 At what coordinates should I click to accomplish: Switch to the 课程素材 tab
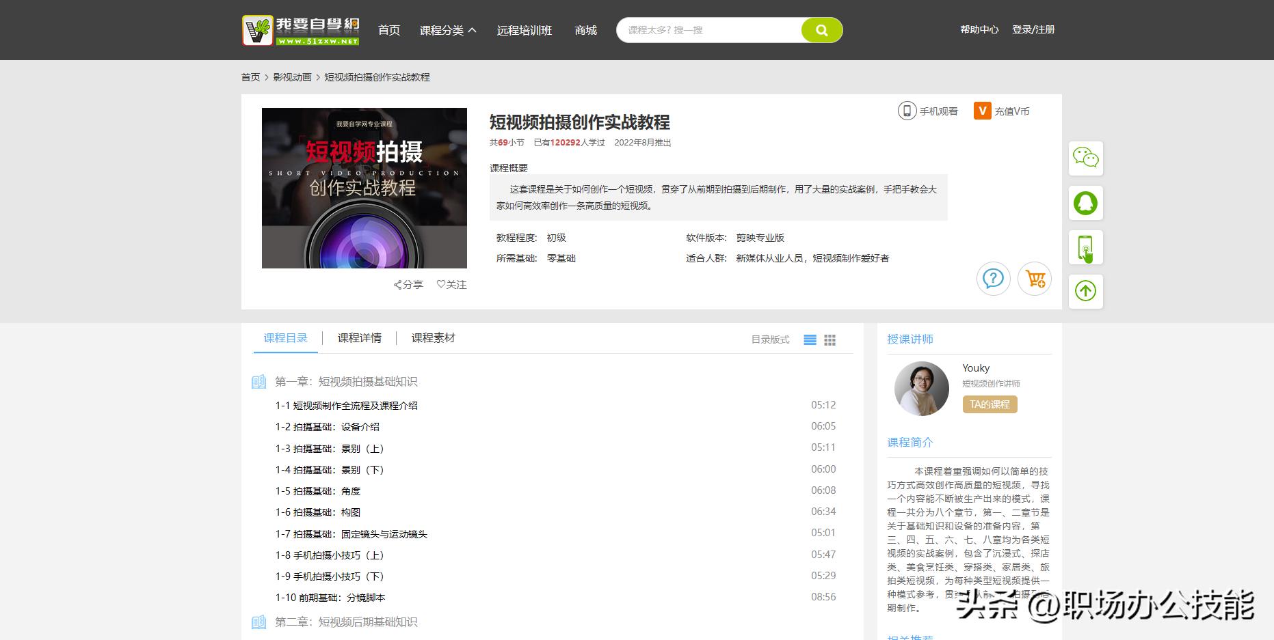[x=433, y=337]
